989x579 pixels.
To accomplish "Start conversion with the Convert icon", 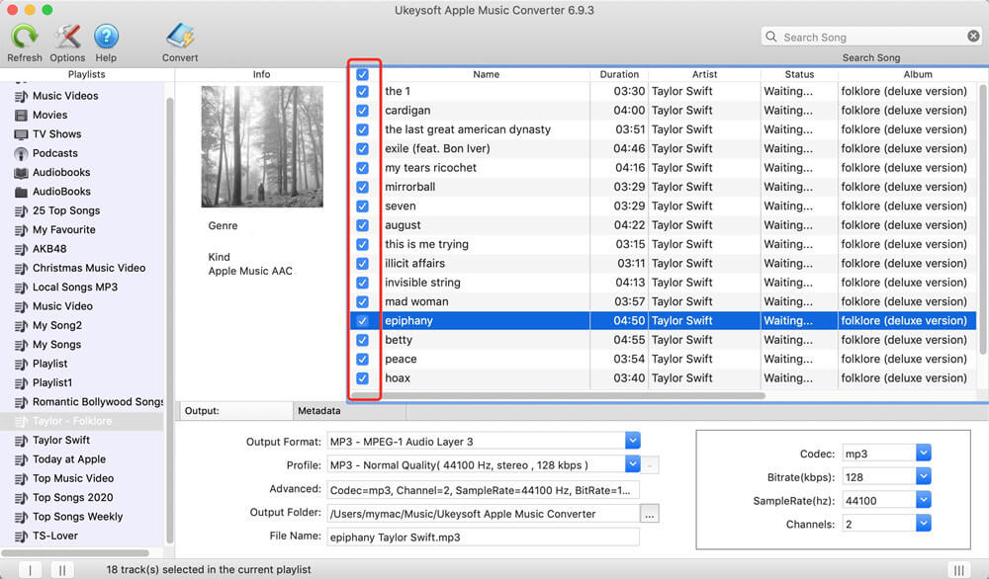I will pyautogui.click(x=180, y=37).
